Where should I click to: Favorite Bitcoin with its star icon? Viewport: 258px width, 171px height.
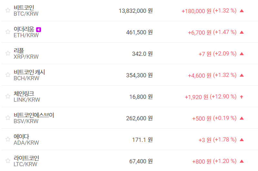pyautogui.click(x=8, y=10)
